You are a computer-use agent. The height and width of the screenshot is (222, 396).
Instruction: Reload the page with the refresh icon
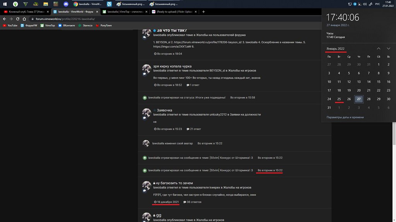18,18
